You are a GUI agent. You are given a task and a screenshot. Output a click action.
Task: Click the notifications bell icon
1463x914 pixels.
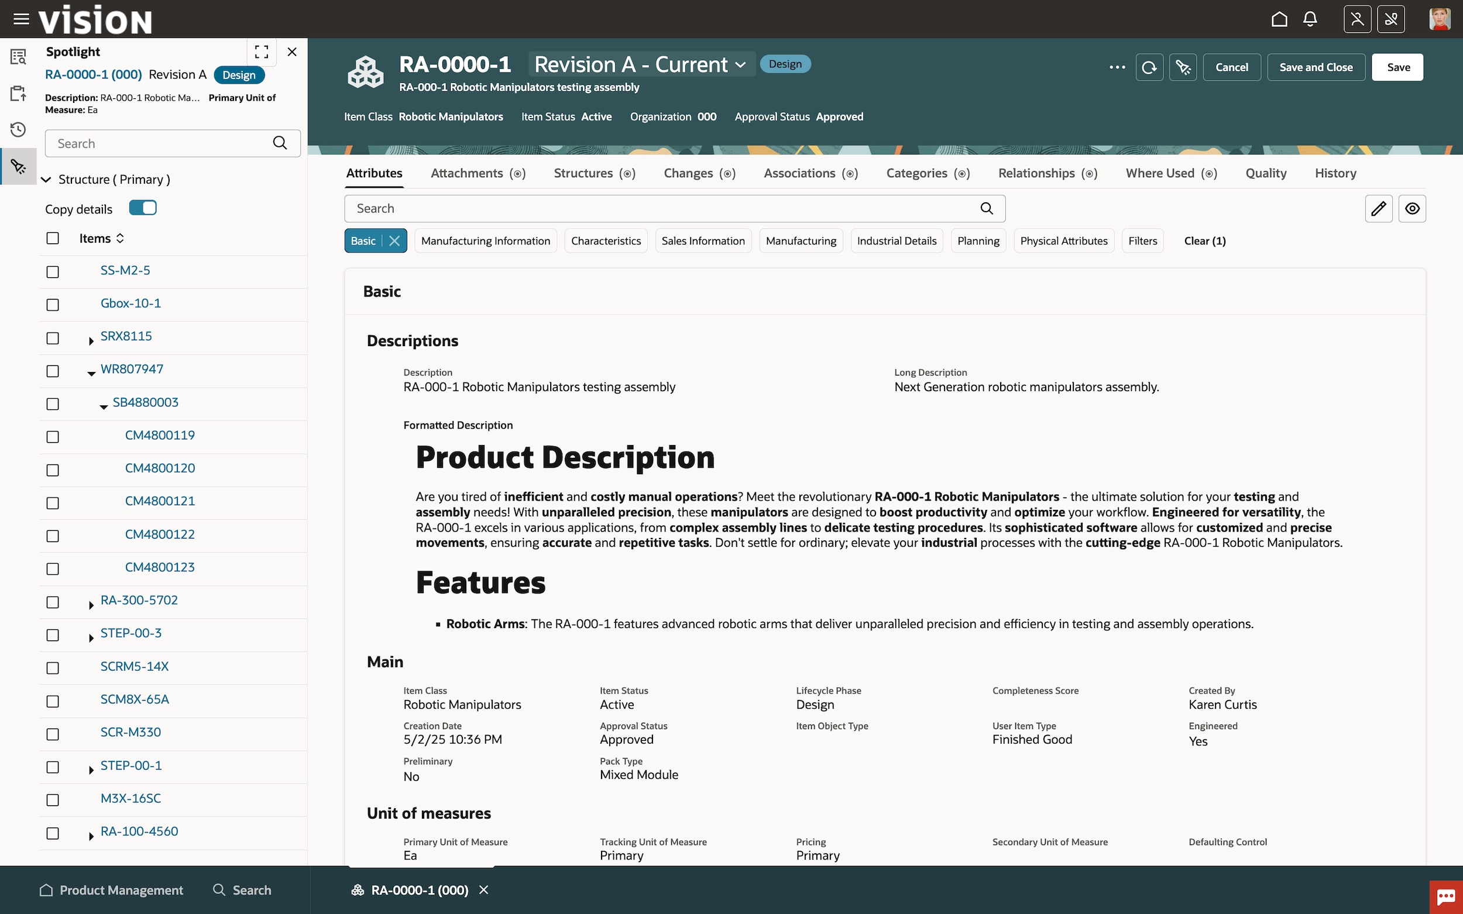coord(1310,19)
